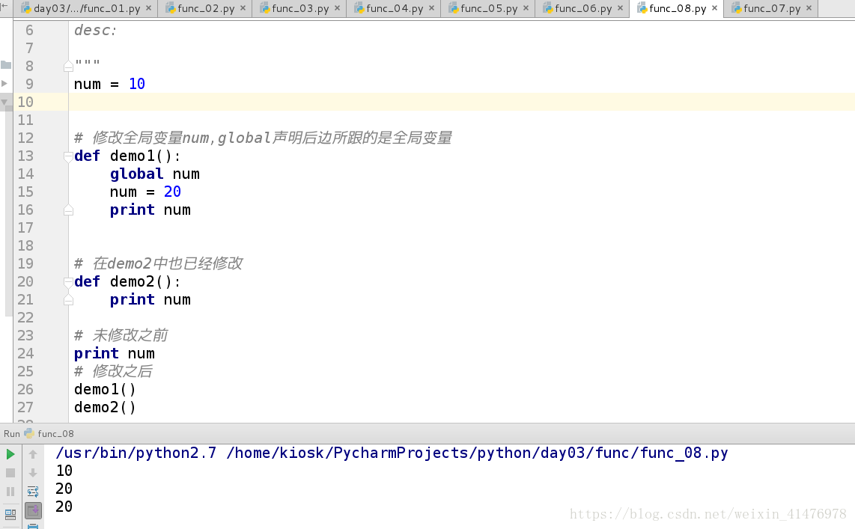Click the print icon in Run panel
855x529 pixels.
(x=33, y=526)
